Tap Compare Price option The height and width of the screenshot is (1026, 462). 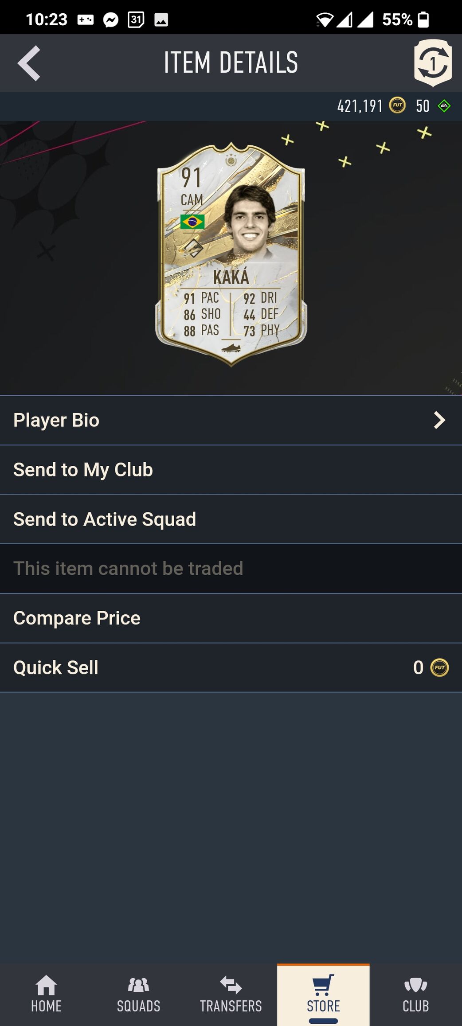77,618
